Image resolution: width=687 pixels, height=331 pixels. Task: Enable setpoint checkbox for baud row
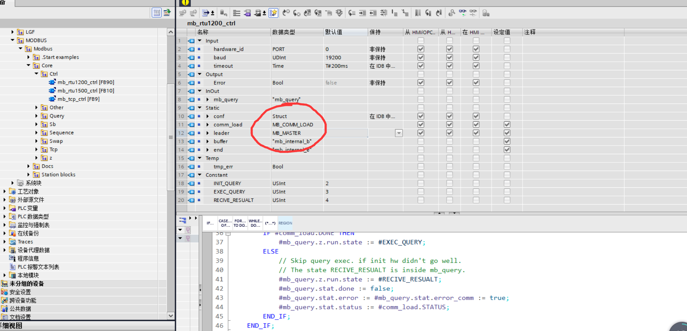coord(507,57)
